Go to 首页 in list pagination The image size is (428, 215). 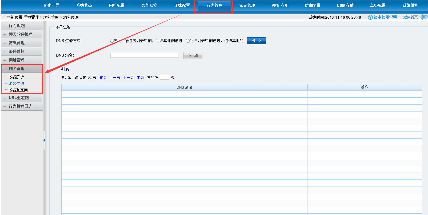click(x=103, y=77)
